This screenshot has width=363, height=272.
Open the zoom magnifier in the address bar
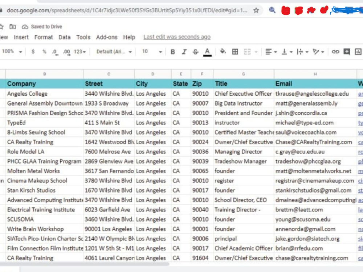(x=272, y=10)
